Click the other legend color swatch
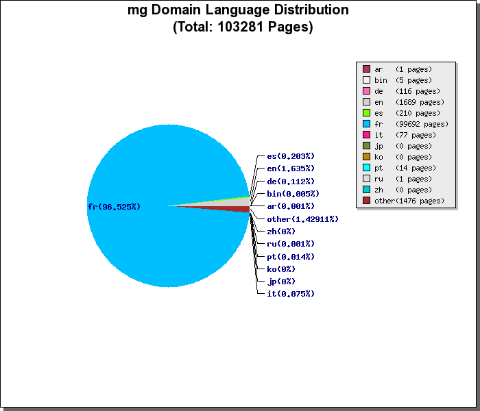This screenshot has height=411, width=480. 366,201
